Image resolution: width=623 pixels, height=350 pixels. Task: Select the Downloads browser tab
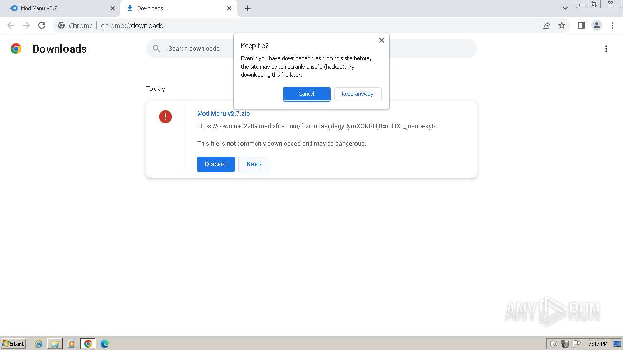pyautogui.click(x=178, y=8)
